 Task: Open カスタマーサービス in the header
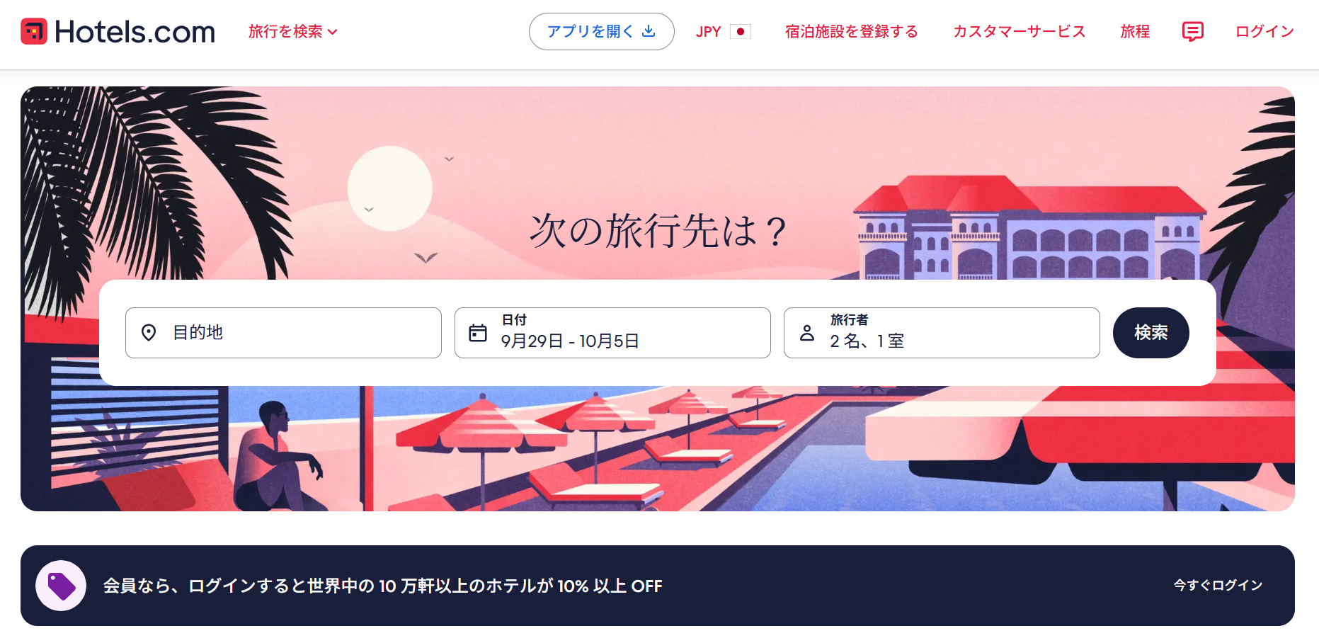click(x=1019, y=31)
